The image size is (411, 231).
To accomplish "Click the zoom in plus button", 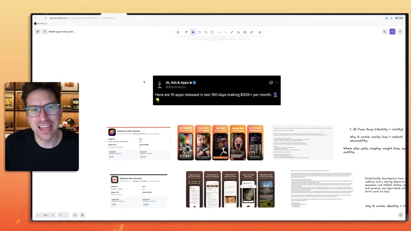I will [x=53, y=215].
